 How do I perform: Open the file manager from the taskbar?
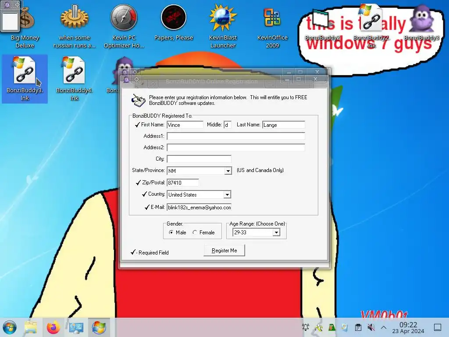(x=31, y=327)
